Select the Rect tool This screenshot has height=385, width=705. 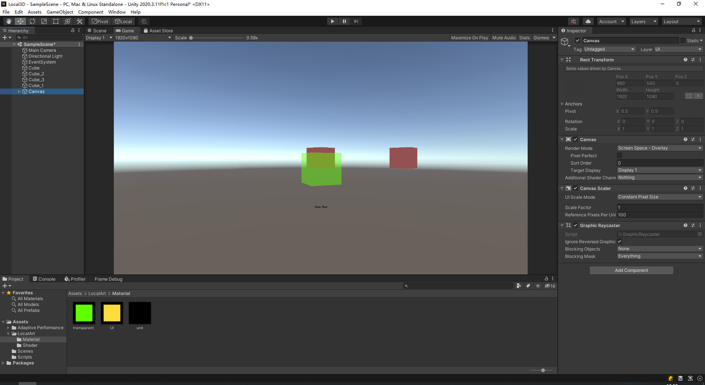pos(56,22)
